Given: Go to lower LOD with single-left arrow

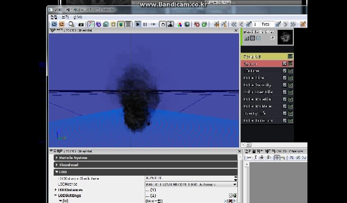Looking at the screenshot, I should (x=241, y=24).
